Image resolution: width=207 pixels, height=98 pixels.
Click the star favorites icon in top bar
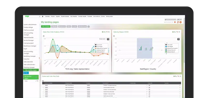coord(40,17)
